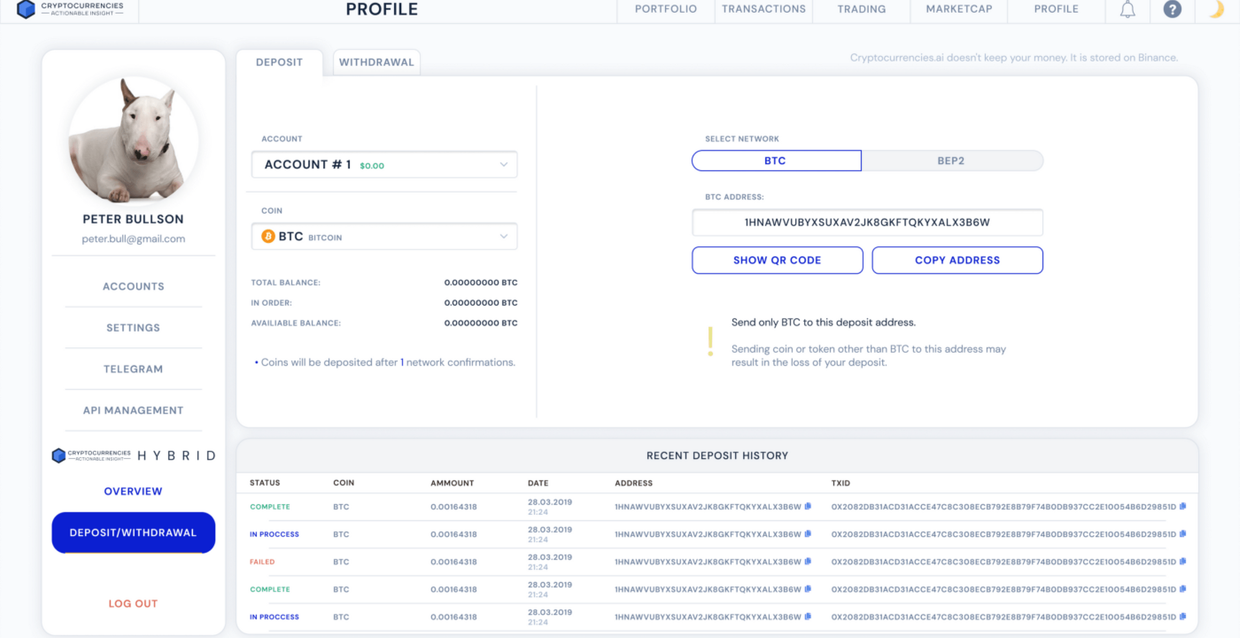Copy TXID icon in first history row
The image size is (1240, 638).
(x=1183, y=506)
